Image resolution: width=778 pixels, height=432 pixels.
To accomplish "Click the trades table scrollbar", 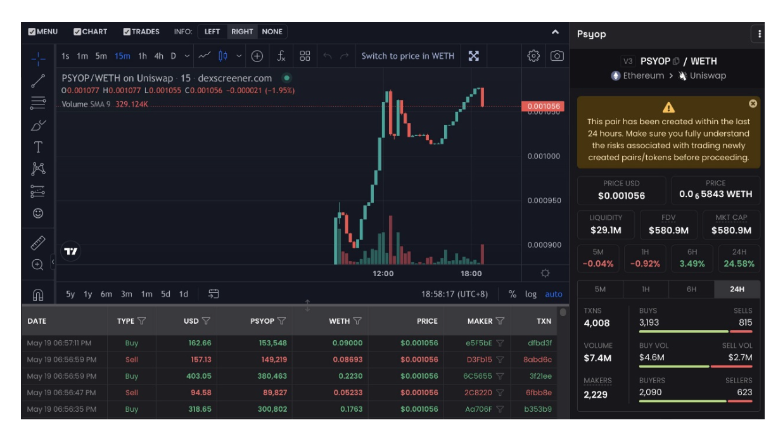I will pos(563,312).
